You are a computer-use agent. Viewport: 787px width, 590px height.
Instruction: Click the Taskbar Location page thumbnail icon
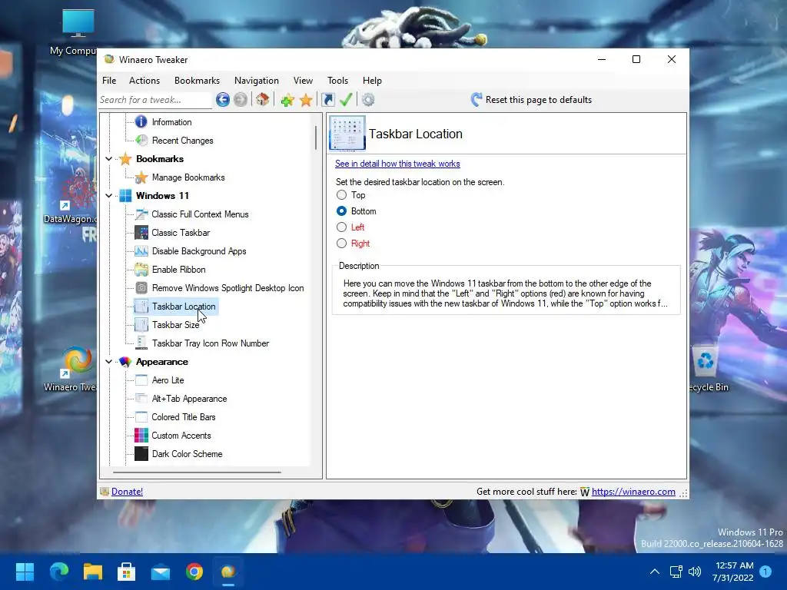click(347, 133)
